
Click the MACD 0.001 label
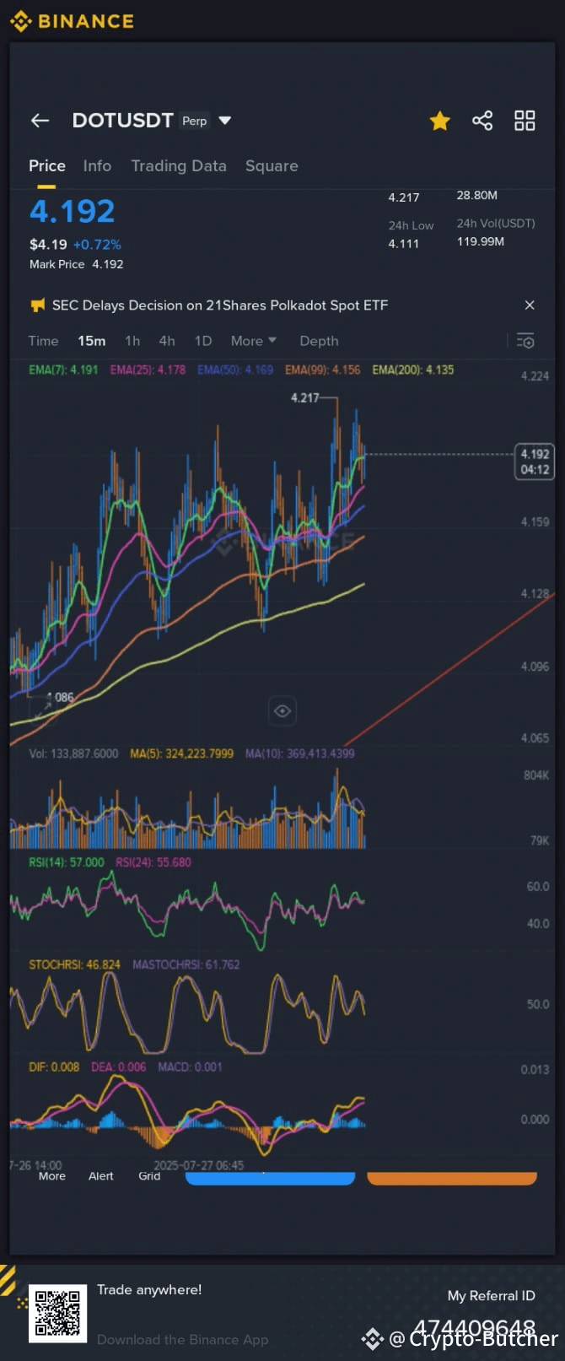190,1067
